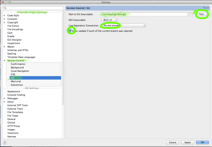Click the Path to Git Executable field
Image resolution: width=212 pixels, height=147 pixels.
click(x=144, y=14)
